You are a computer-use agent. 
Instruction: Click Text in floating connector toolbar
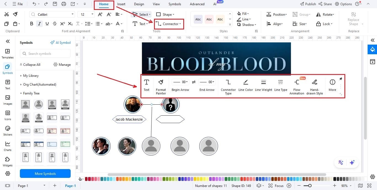click(x=147, y=85)
